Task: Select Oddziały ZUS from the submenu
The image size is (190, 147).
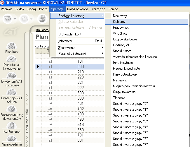Action: point(147,45)
